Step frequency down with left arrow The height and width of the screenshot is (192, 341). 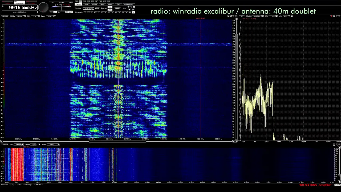coord(129,10)
